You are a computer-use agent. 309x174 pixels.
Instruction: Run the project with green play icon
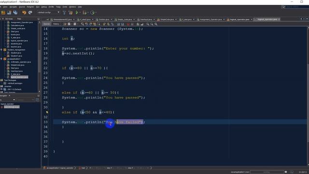click(x=77, y=13)
